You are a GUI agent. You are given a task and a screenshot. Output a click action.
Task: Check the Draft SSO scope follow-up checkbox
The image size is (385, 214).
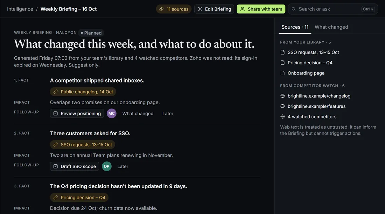(x=56, y=166)
